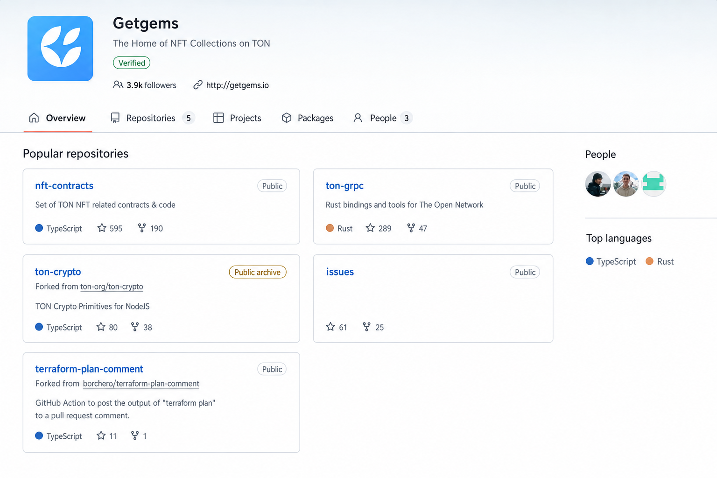Screen dimensions: 717x478
Task: Open the terraform-plan-comment repository
Action: (x=89, y=369)
